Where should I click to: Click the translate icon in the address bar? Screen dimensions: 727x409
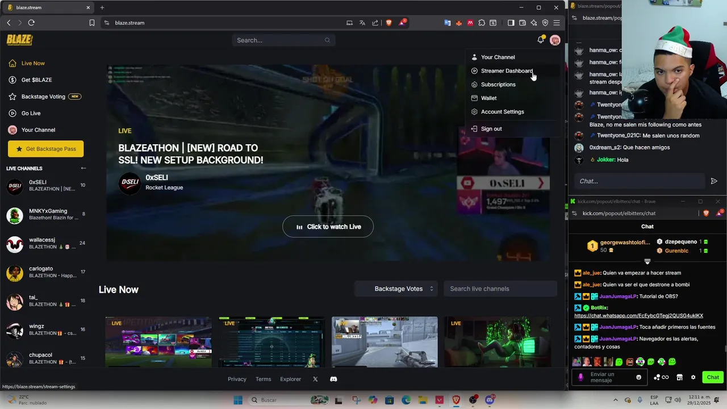[362, 23]
